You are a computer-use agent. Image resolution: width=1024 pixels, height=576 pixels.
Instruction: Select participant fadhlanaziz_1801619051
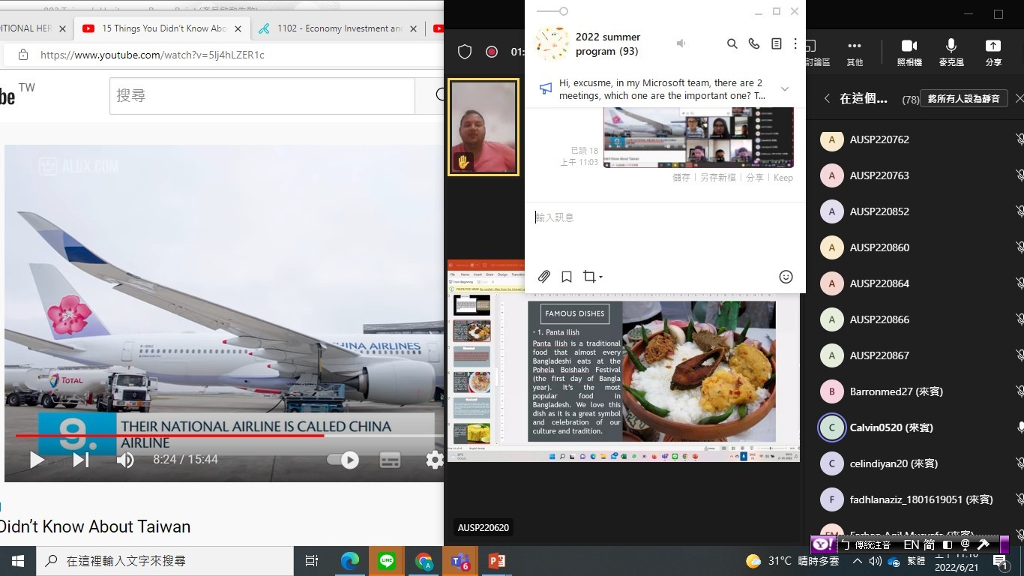point(921,499)
